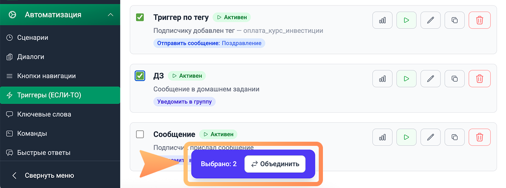The height and width of the screenshot is (188, 506).
Task: Delete the Сообщение trigger
Action: point(480,137)
